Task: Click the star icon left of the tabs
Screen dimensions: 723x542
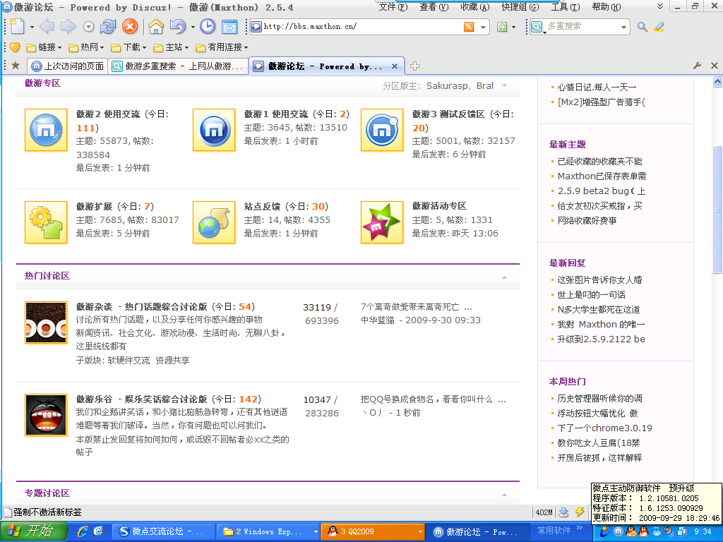Action: pos(16,66)
